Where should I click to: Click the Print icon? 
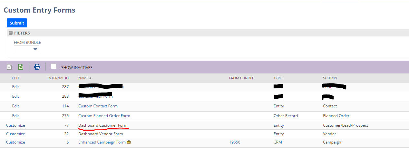37,67
